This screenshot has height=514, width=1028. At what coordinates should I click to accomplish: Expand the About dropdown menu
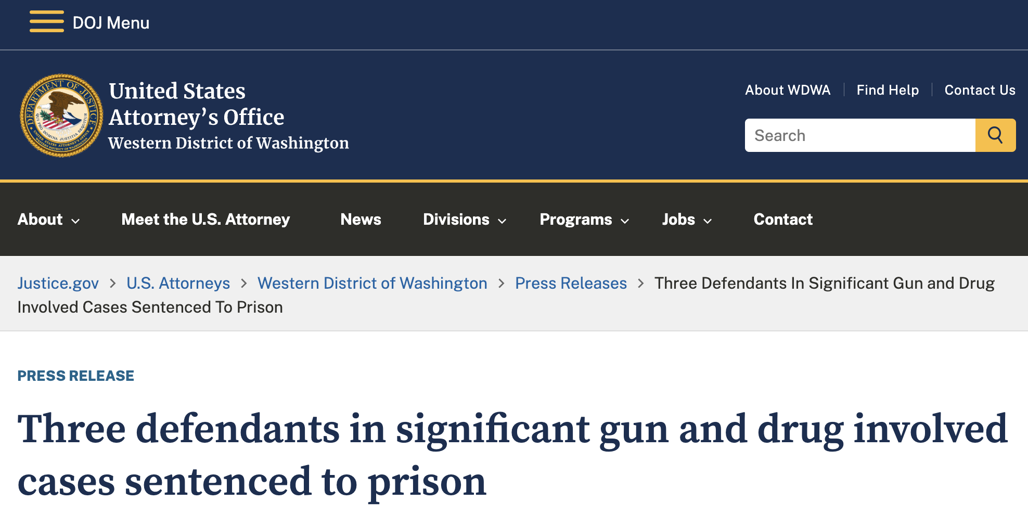[x=49, y=220]
